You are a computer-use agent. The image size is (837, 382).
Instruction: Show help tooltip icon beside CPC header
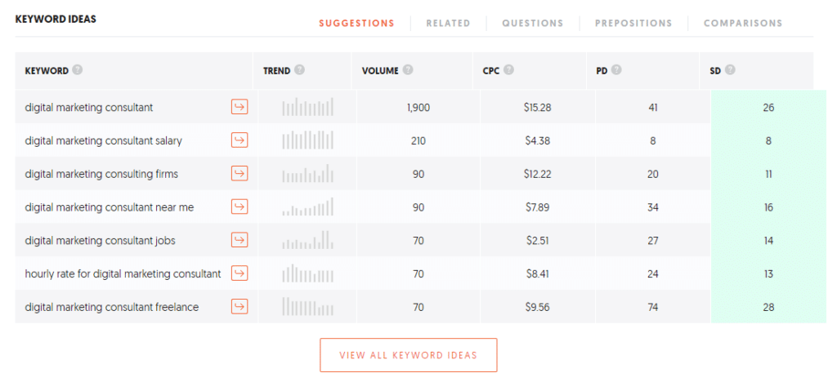tap(508, 70)
